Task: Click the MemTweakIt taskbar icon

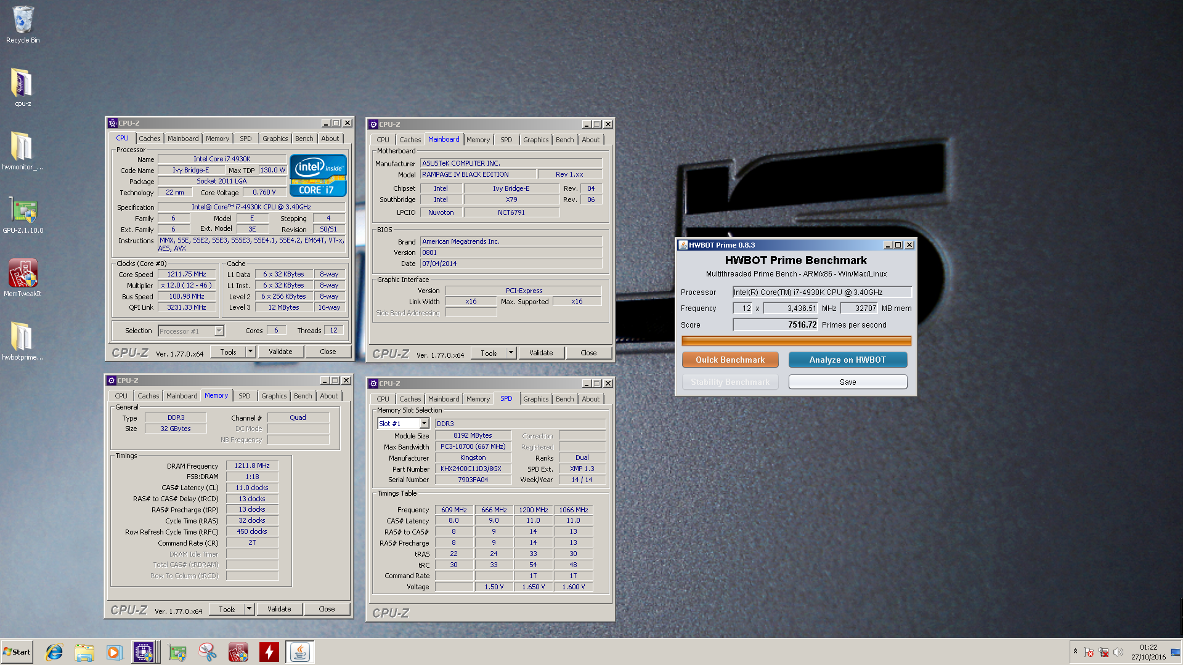Action: pos(238,652)
